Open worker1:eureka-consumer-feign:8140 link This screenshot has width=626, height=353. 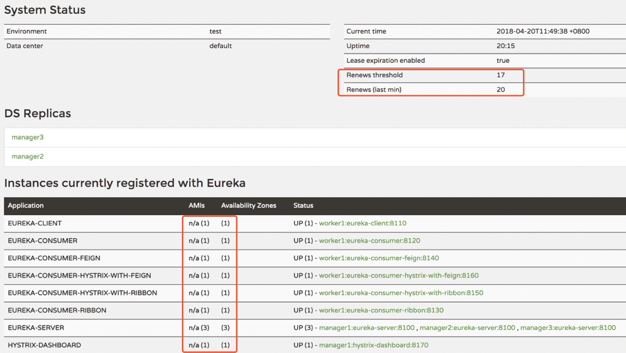[379, 258]
